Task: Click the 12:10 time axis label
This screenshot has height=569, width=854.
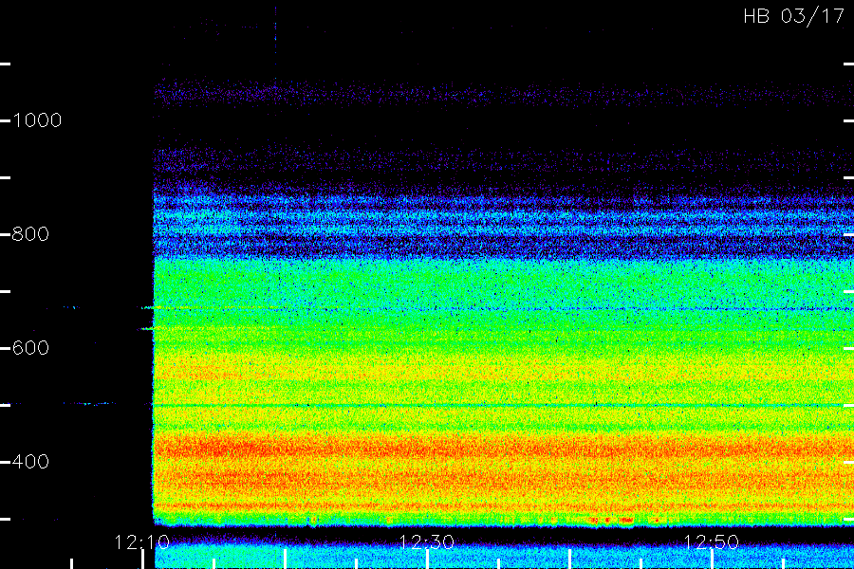Action: [x=141, y=542]
